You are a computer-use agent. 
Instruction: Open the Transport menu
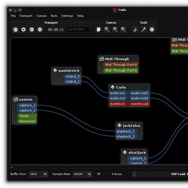click(26, 16)
